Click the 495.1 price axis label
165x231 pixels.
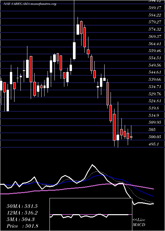point(153,144)
